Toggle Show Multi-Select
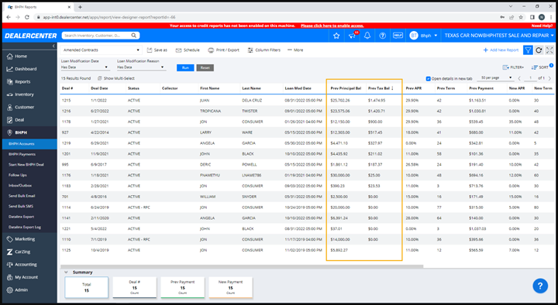 116,78
